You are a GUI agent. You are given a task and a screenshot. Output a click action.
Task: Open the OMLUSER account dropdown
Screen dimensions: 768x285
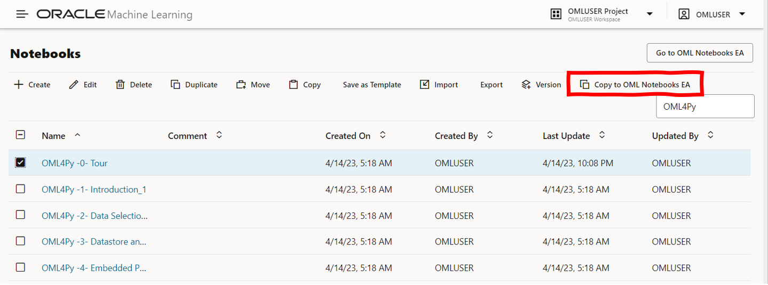pos(742,14)
